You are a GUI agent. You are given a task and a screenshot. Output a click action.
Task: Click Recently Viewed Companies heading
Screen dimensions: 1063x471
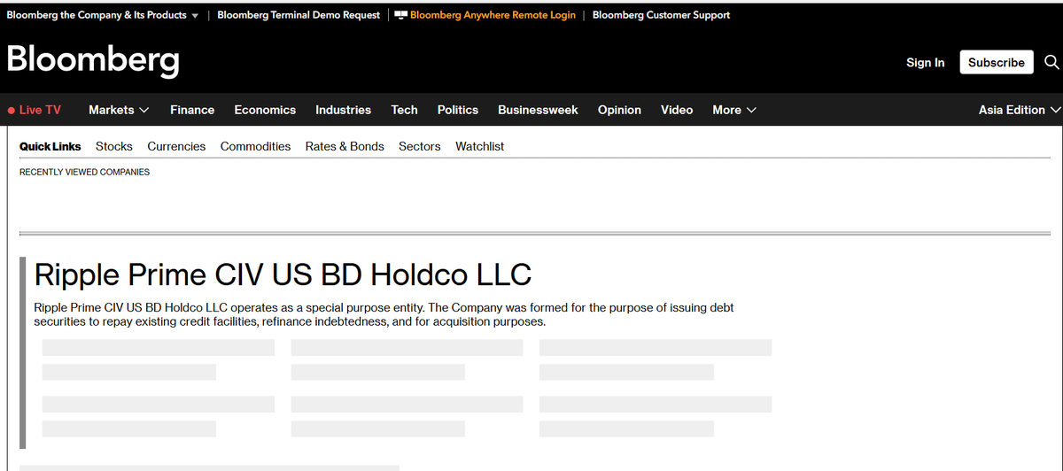point(84,172)
